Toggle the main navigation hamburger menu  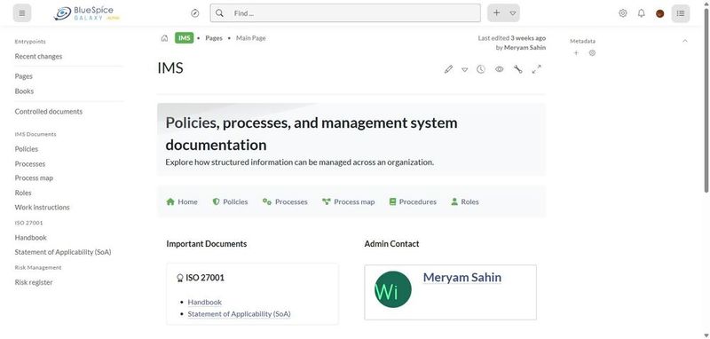click(x=22, y=13)
